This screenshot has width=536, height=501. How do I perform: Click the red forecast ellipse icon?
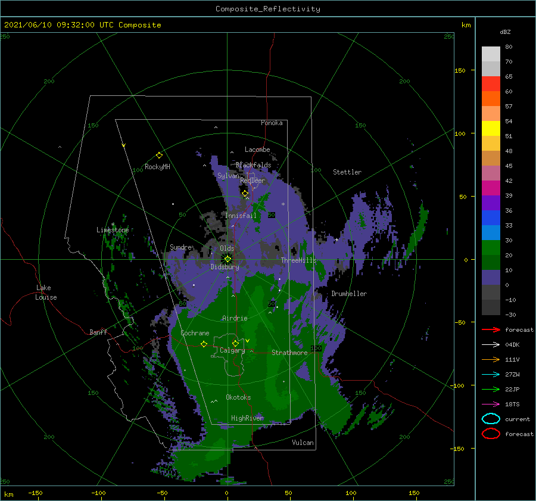click(x=491, y=434)
